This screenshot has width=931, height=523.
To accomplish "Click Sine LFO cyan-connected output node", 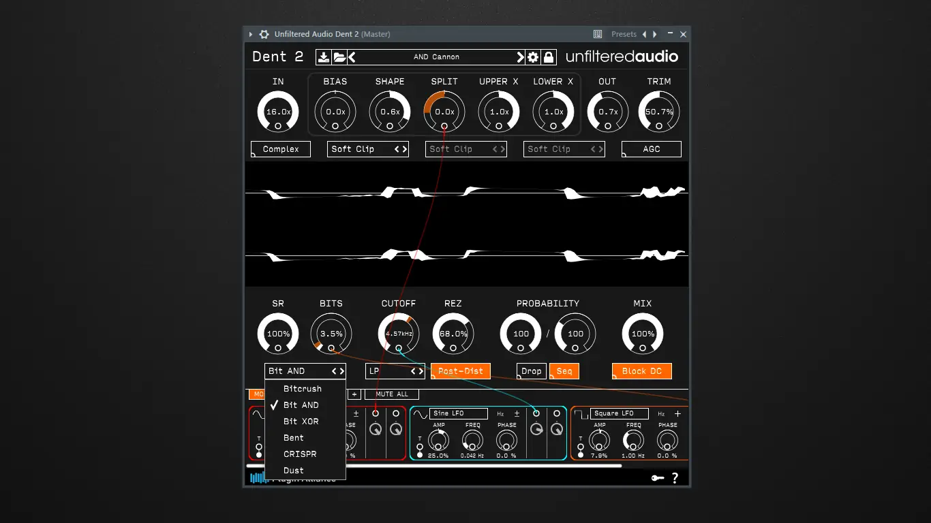I will click(x=536, y=413).
